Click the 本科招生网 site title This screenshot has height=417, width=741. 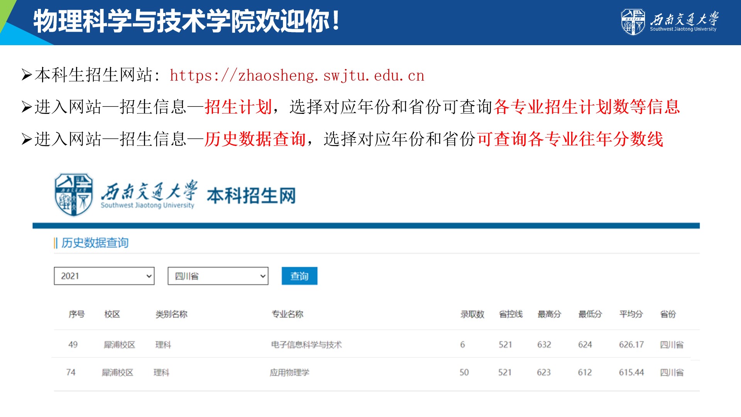pos(251,195)
